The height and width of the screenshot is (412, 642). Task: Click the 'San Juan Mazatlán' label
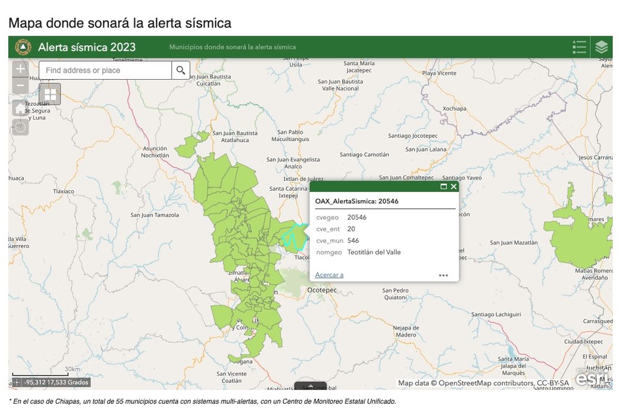point(514,243)
